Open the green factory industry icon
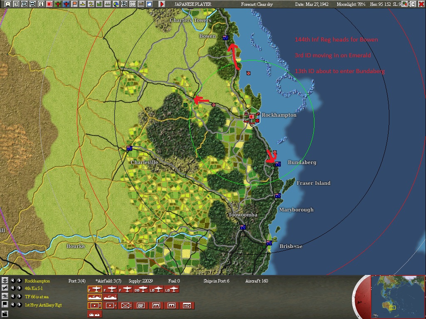The height and width of the screenshot is (319, 426). pos(99,4)
